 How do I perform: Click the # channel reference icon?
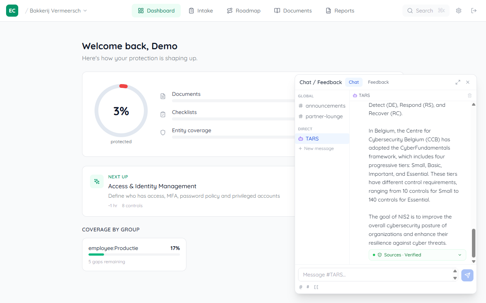point(308,287)
